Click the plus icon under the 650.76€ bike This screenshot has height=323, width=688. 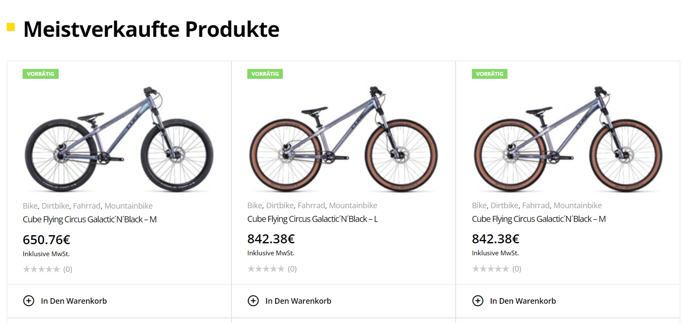(x=29, y=301)
